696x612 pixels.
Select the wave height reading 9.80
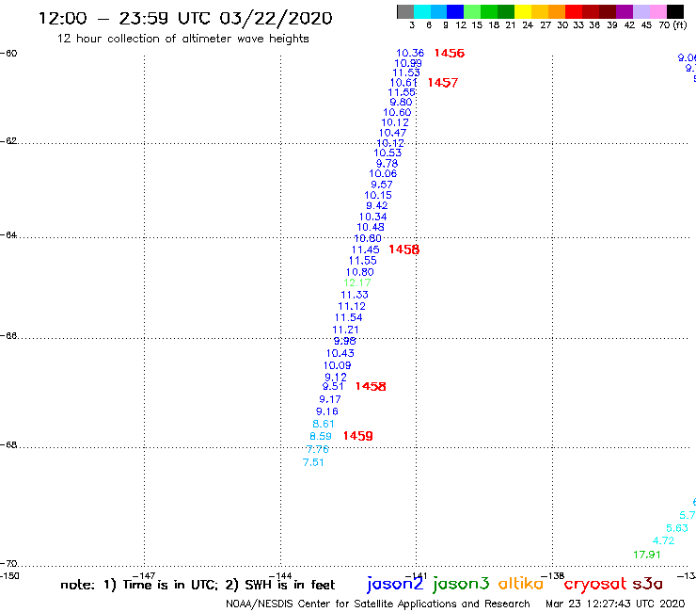tap(401, 103)
